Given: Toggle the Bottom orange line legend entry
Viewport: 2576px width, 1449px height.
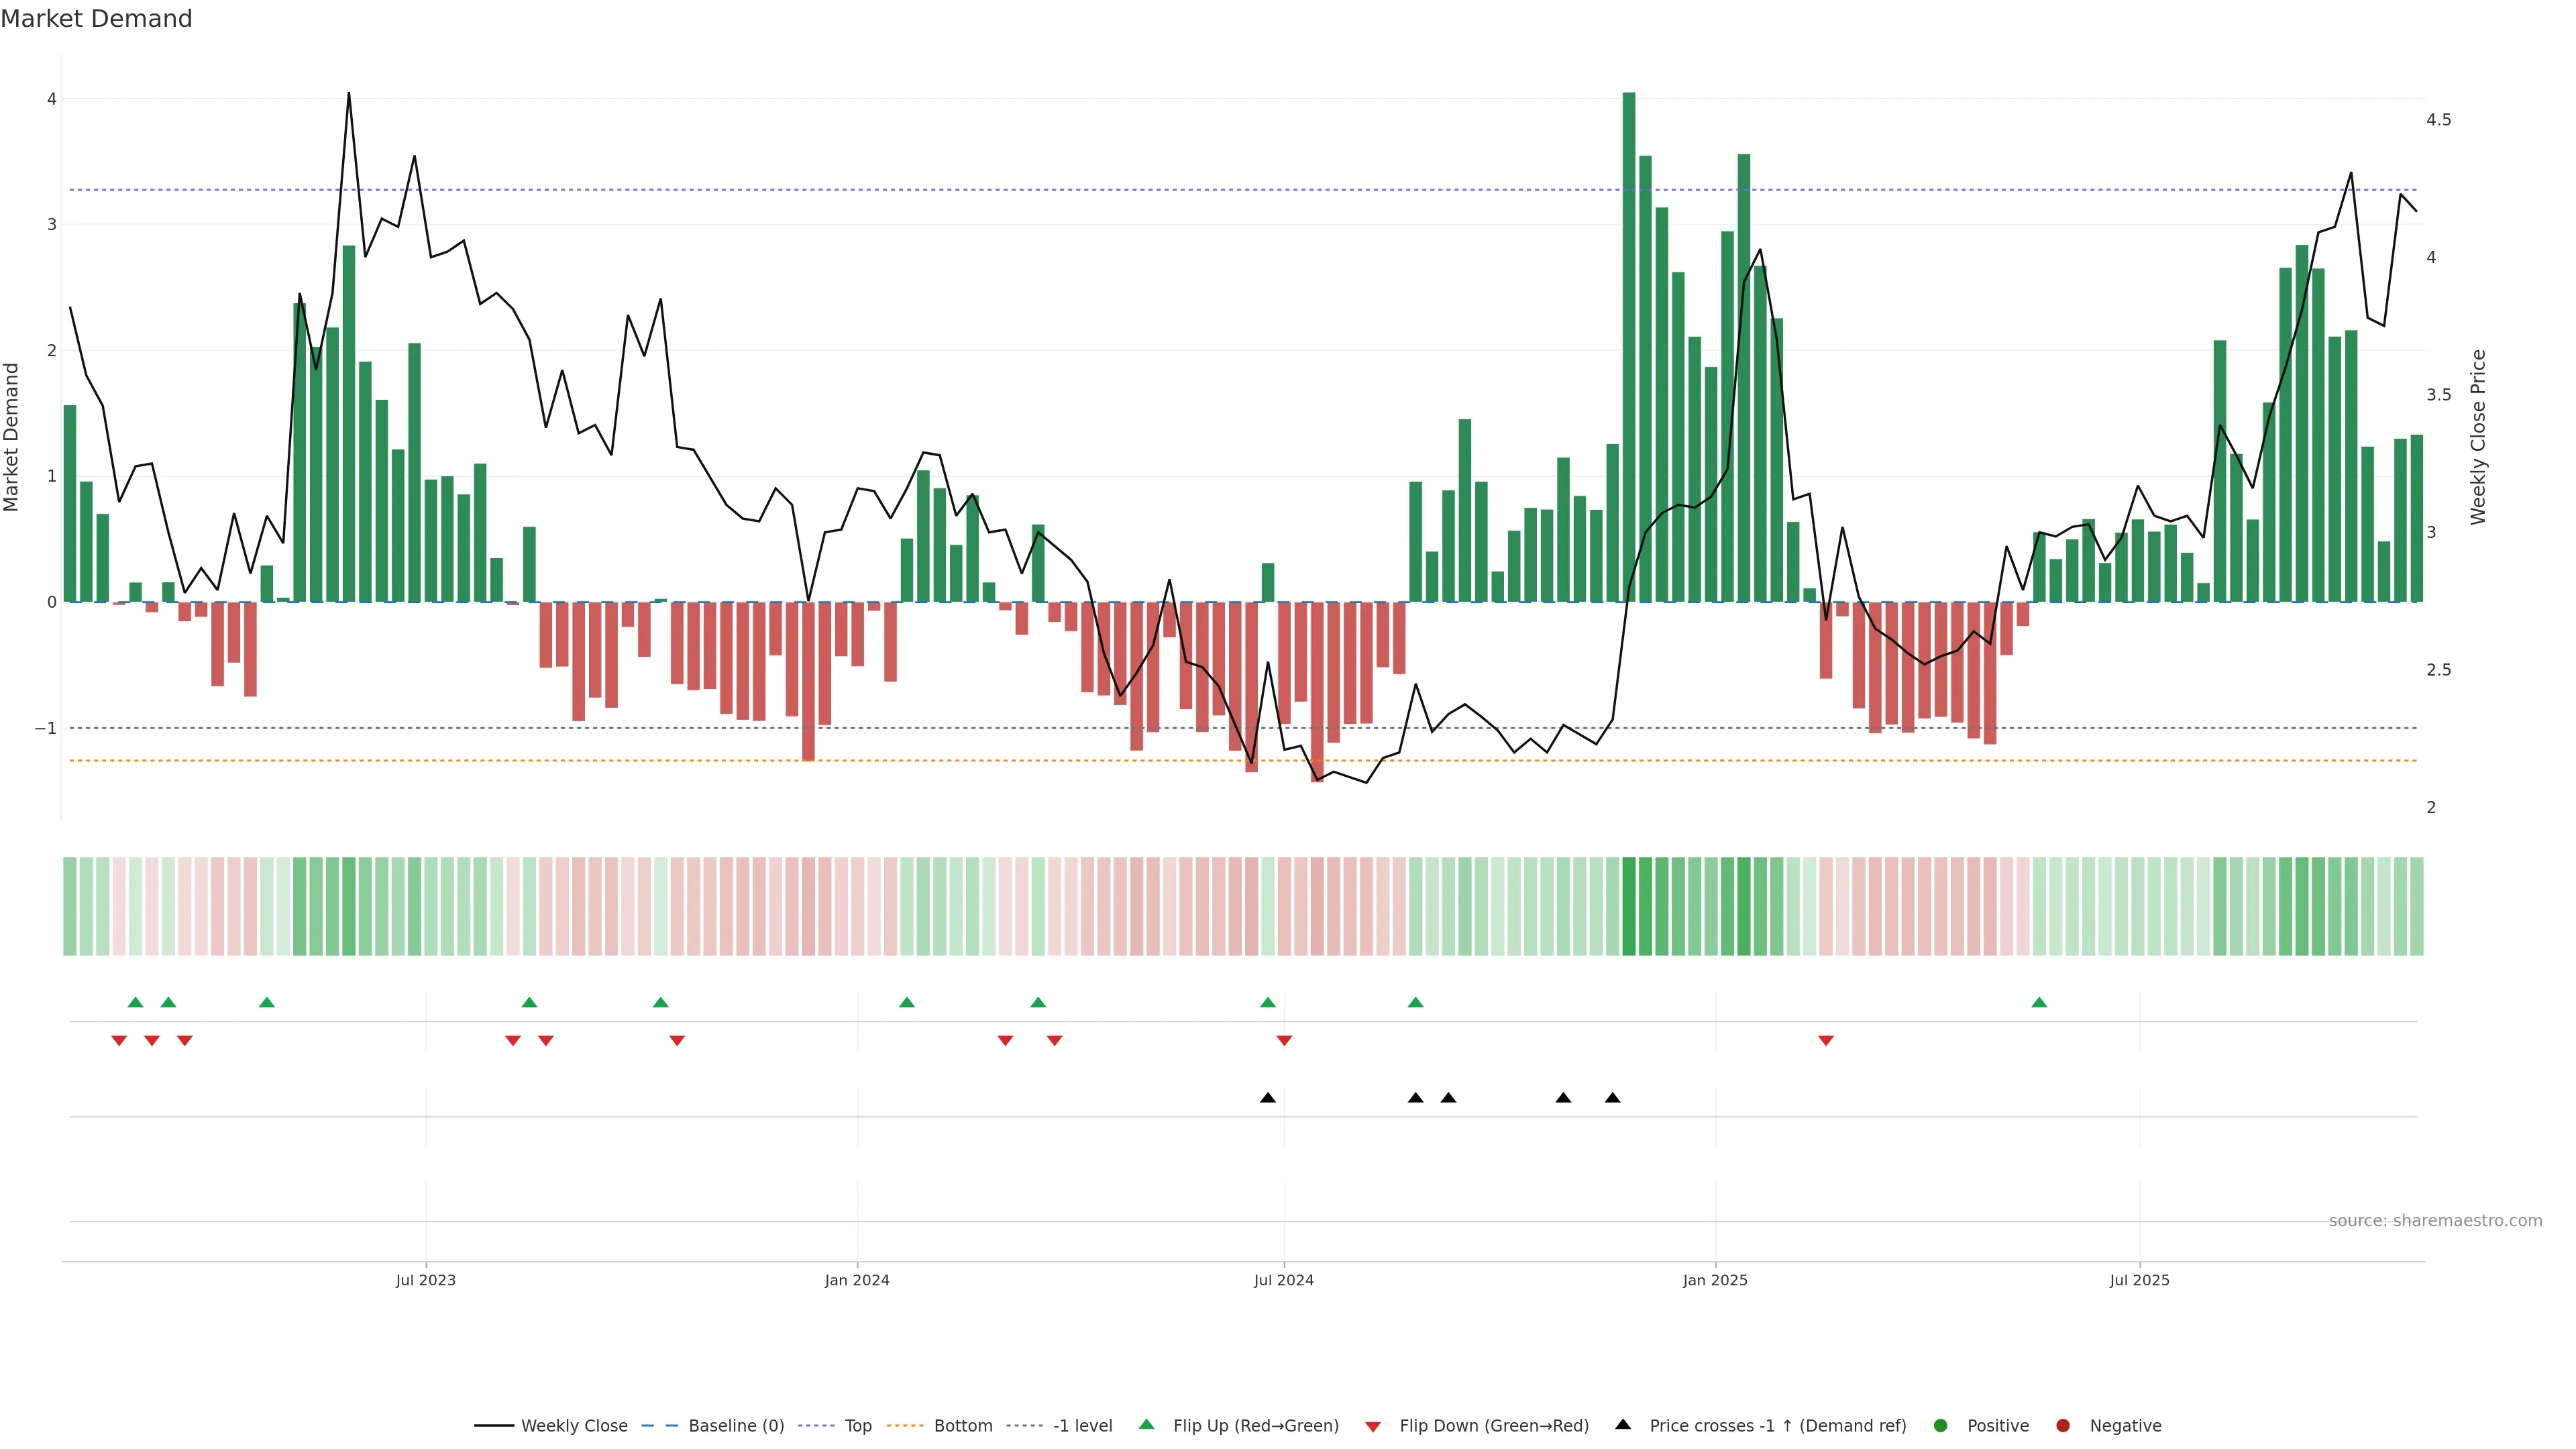Looking at the screenshot, I should 962,1425.
